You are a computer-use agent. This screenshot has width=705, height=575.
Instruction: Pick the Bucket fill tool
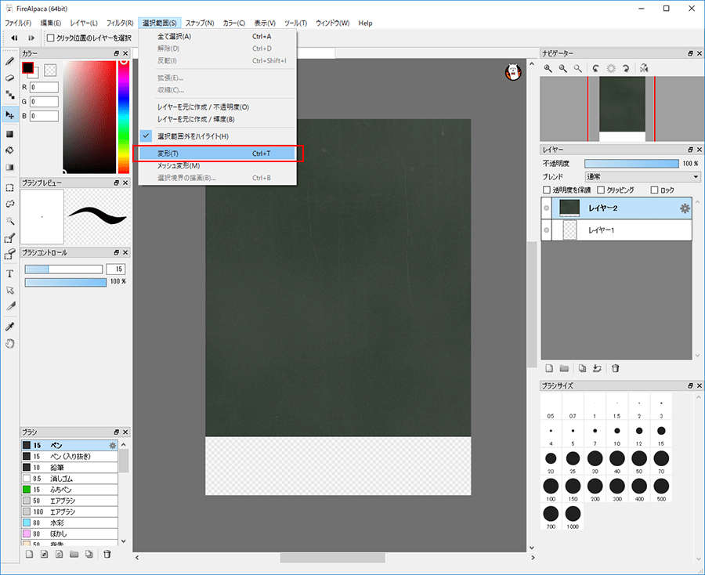coord(10,150)
